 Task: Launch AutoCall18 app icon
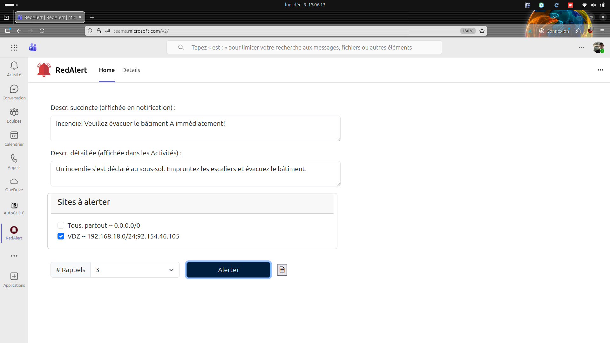[x=14, y=205]
